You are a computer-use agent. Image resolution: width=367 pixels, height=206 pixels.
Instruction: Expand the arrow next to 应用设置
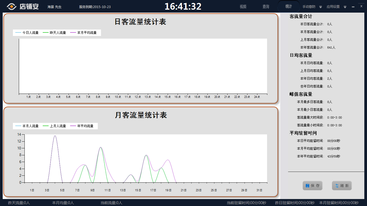tap(345, 7)
